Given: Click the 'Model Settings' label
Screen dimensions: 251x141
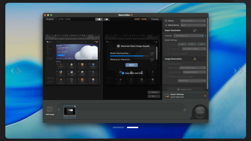Looking at the screenshot, I should click(x=171, y=40).
